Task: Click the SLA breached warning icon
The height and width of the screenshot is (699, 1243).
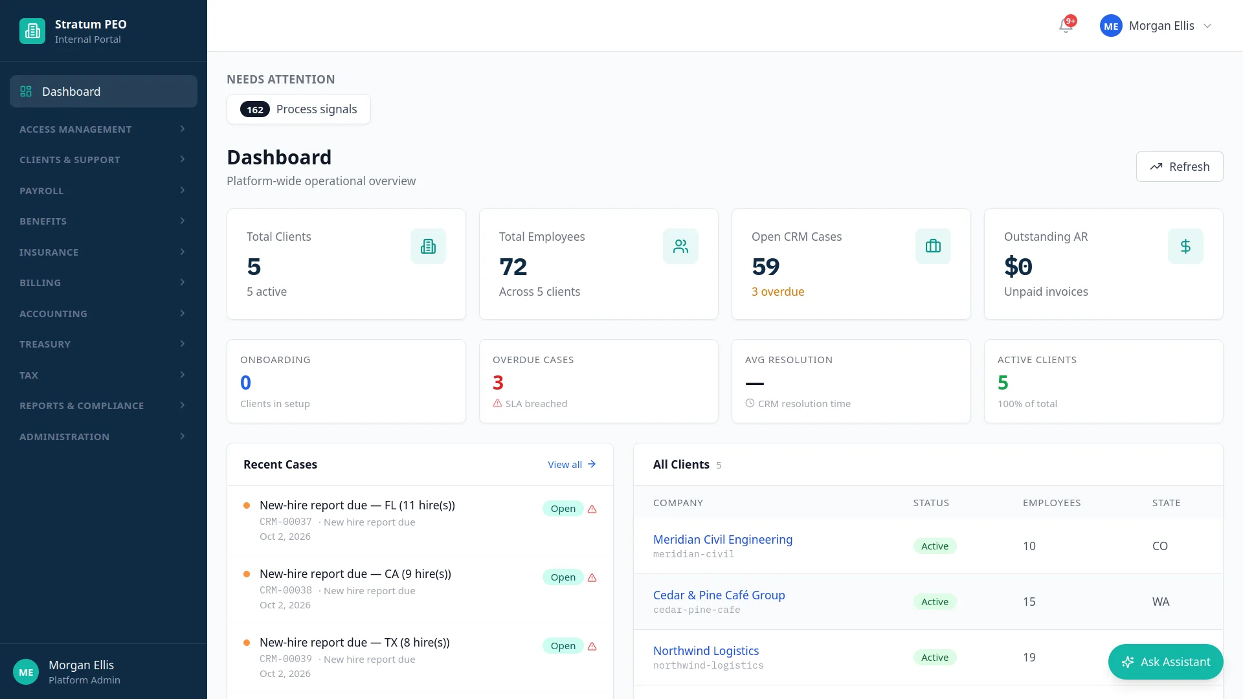Action: tap(497, 403)
